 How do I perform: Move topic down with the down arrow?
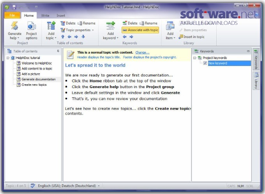[x=83, y=37]
